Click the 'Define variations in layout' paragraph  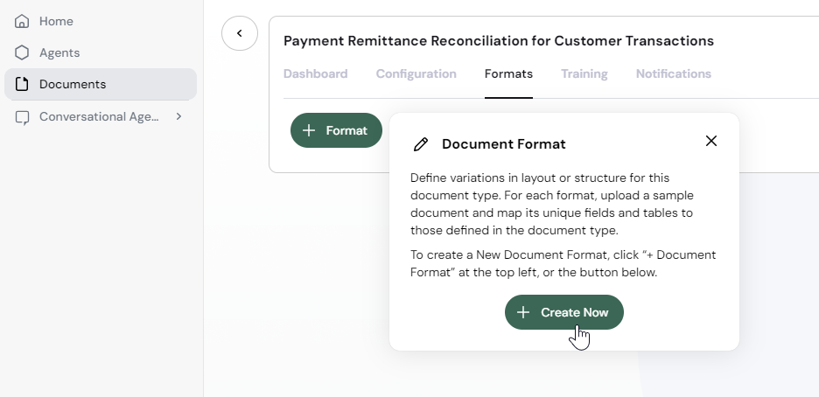click(552, 204)
